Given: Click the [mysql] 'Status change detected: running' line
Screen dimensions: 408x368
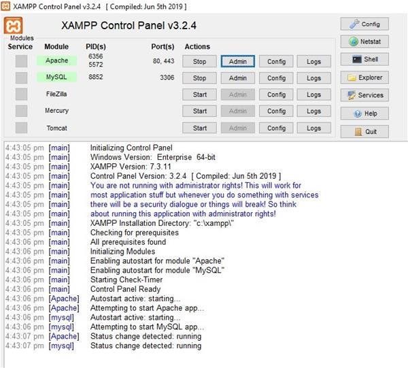Looking at the screenshot, I should tap(146, 346).
